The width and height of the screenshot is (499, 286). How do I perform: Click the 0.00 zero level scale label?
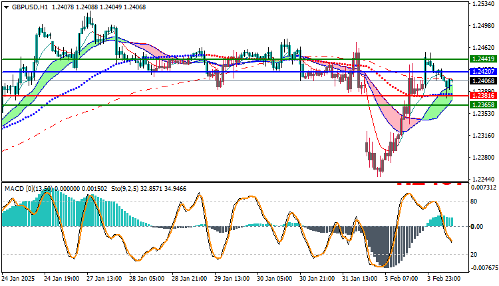pos(477,227)
